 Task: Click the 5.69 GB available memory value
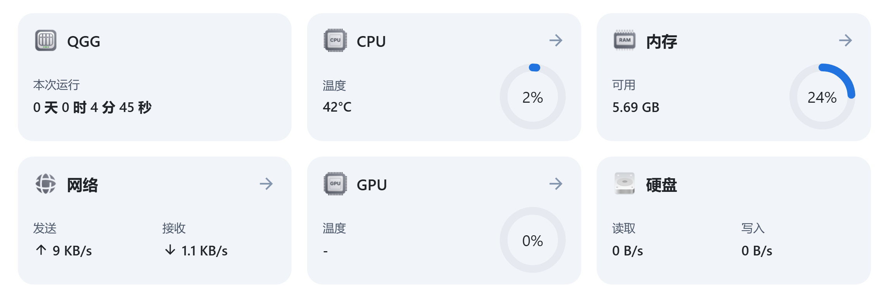click(x=636, y=107)
